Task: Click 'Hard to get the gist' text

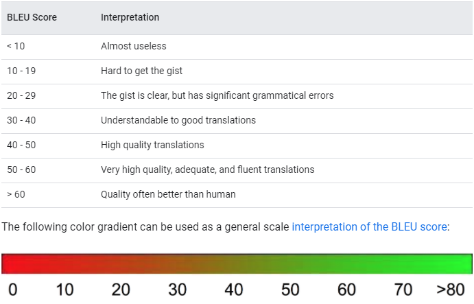Action: [141, 71]
